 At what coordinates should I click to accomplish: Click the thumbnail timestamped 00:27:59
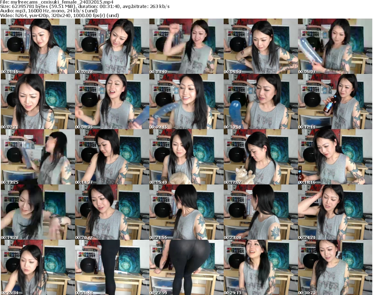tap(186, 267)
